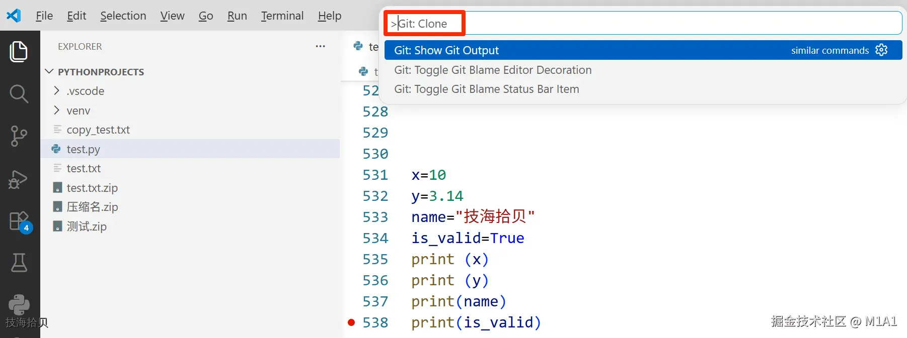Open 测试.zip in the explorer
The image size is (907, 338).
pyautogui.click(x=87, y=227)
